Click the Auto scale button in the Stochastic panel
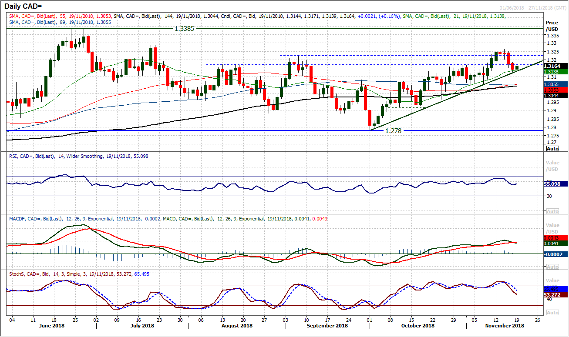The height and width of the screenshot is (337, 569). [x=552, y=313]
